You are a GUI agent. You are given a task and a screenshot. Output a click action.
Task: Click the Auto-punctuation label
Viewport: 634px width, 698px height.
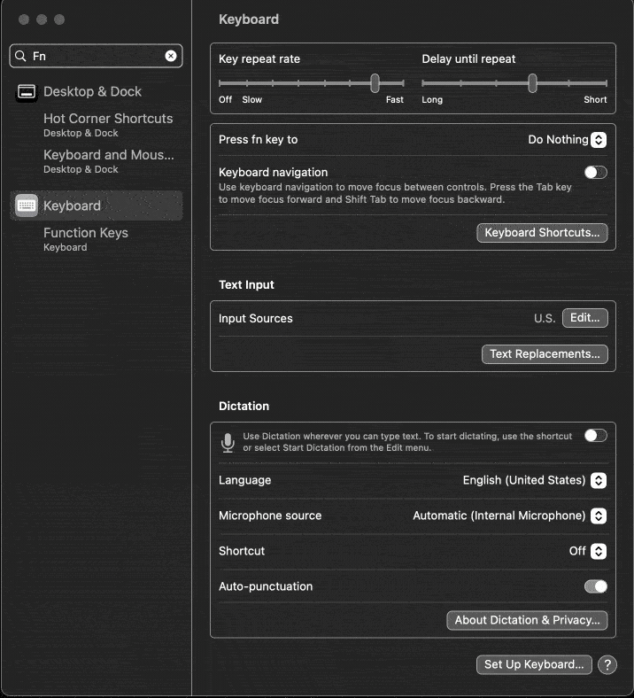266,586
